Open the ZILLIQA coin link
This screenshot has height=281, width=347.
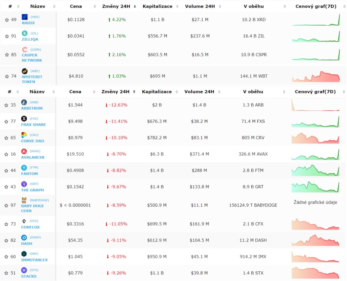30,39
